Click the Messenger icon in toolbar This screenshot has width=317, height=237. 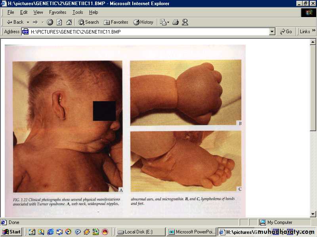tap(185, 22)
